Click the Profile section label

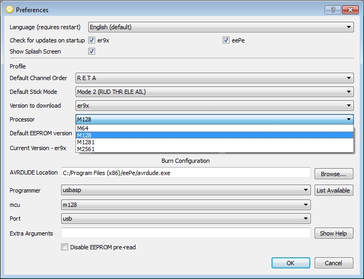[18, 66]
